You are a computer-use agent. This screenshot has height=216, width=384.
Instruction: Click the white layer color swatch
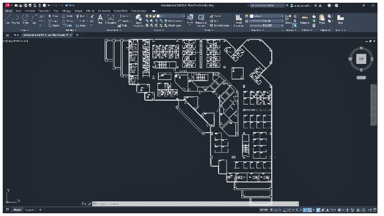(x=158, y=16)
